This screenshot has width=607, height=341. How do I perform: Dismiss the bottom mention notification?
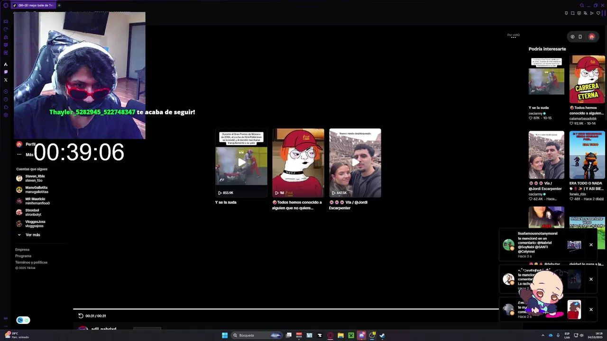click(x=591, y=309)
